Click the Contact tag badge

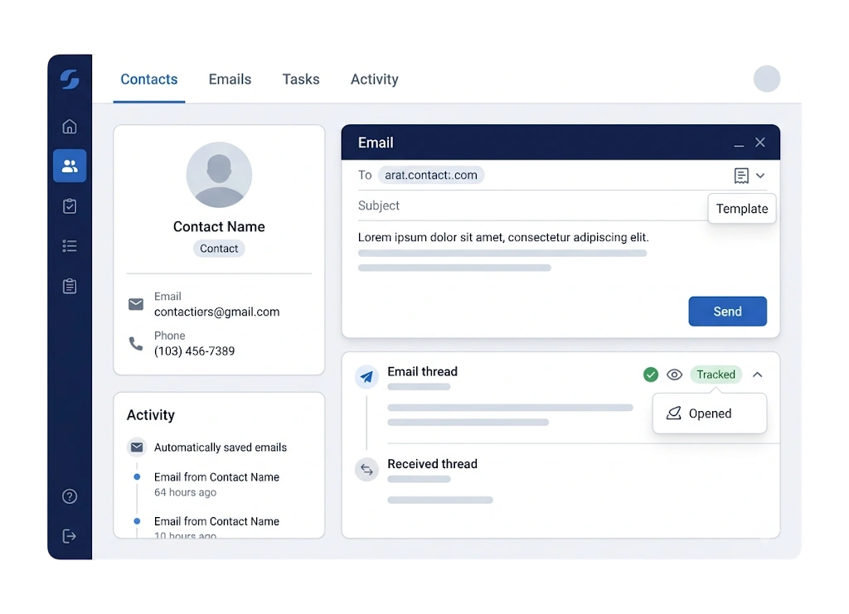point(219,249)
